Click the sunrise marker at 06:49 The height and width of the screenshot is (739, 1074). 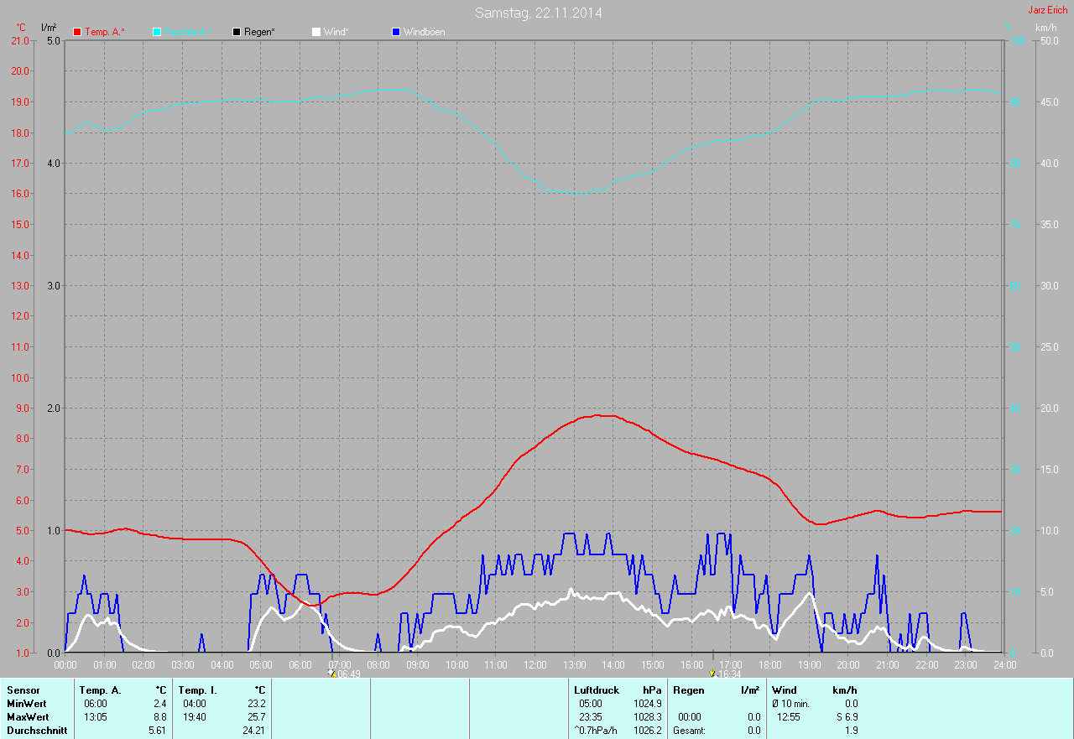click(332, 673)
